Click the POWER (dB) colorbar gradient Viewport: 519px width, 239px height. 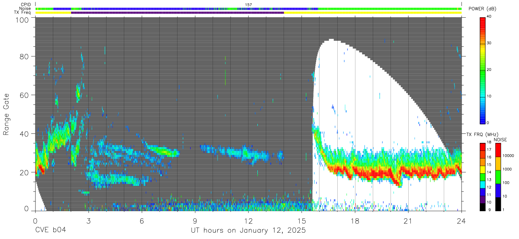click(483, 70)
